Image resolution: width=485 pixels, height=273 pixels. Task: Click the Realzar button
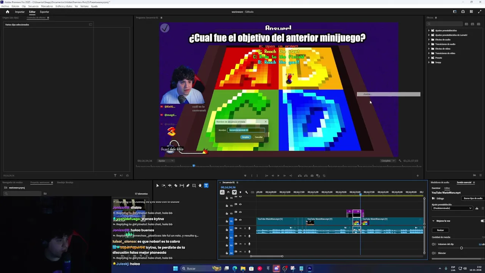point(441,230)
